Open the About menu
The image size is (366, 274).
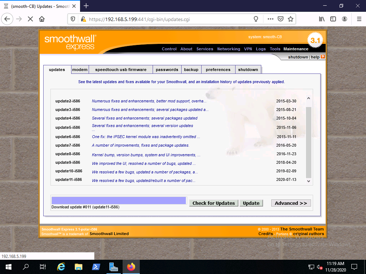[x=186, y=49]
